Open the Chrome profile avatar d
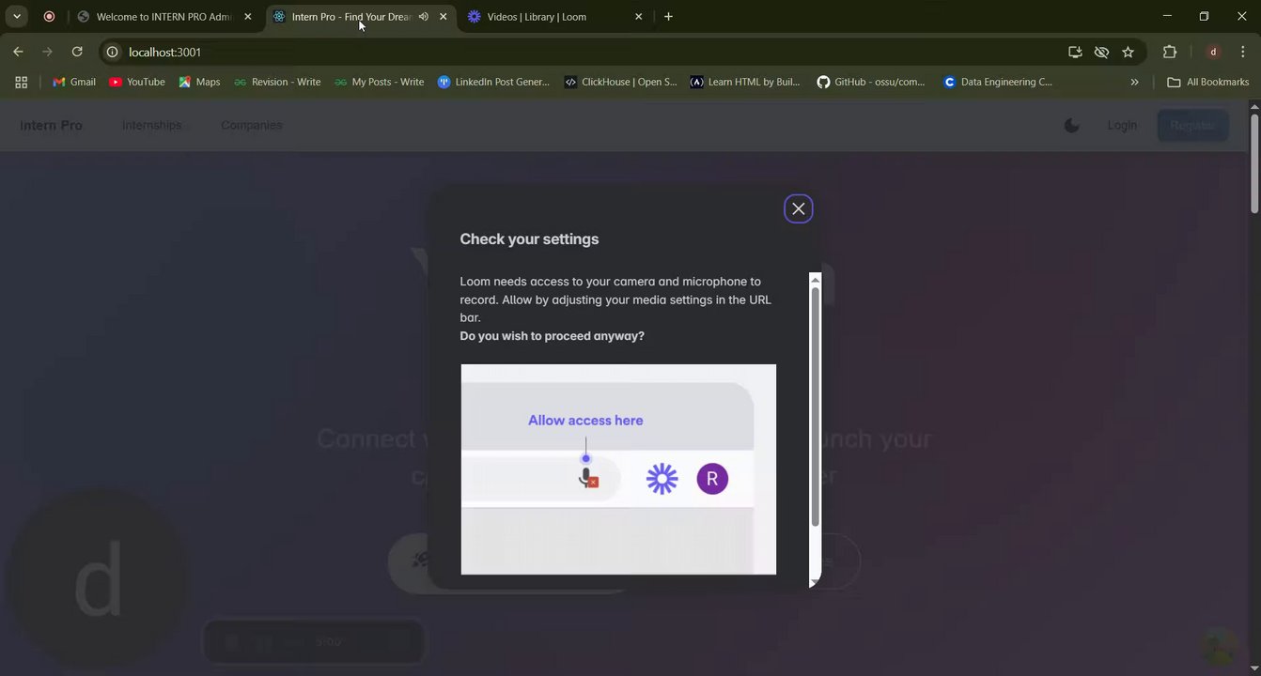 (x=1214, y=52)
